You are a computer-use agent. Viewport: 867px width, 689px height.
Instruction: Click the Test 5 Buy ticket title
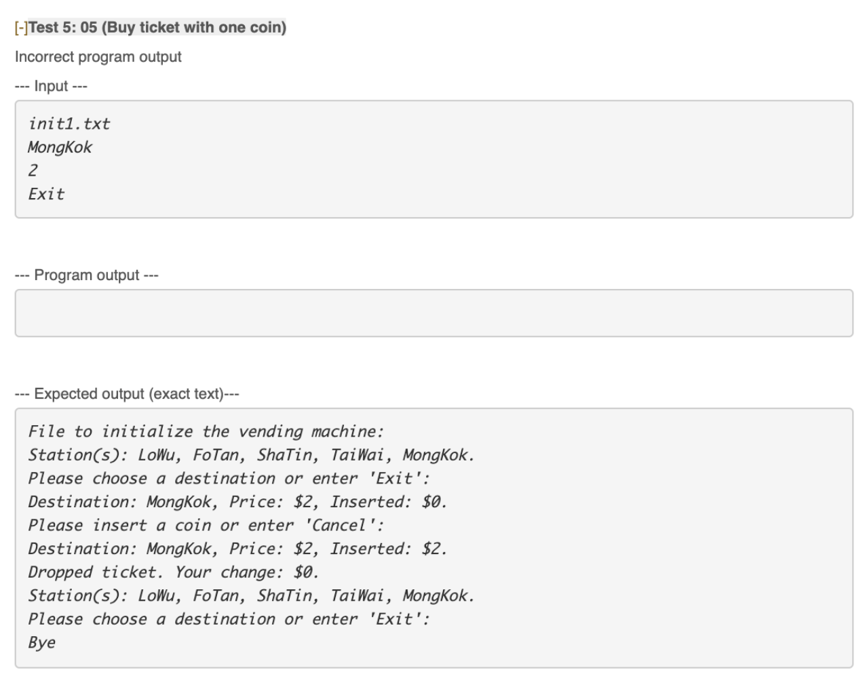click(x=157, y=28)
